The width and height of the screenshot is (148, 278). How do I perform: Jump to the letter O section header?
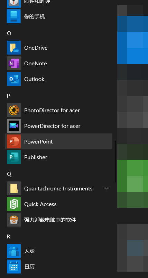point(9,33)
